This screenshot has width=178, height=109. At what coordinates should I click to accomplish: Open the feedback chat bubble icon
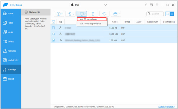pyautogui.click(x=151, y=5)
